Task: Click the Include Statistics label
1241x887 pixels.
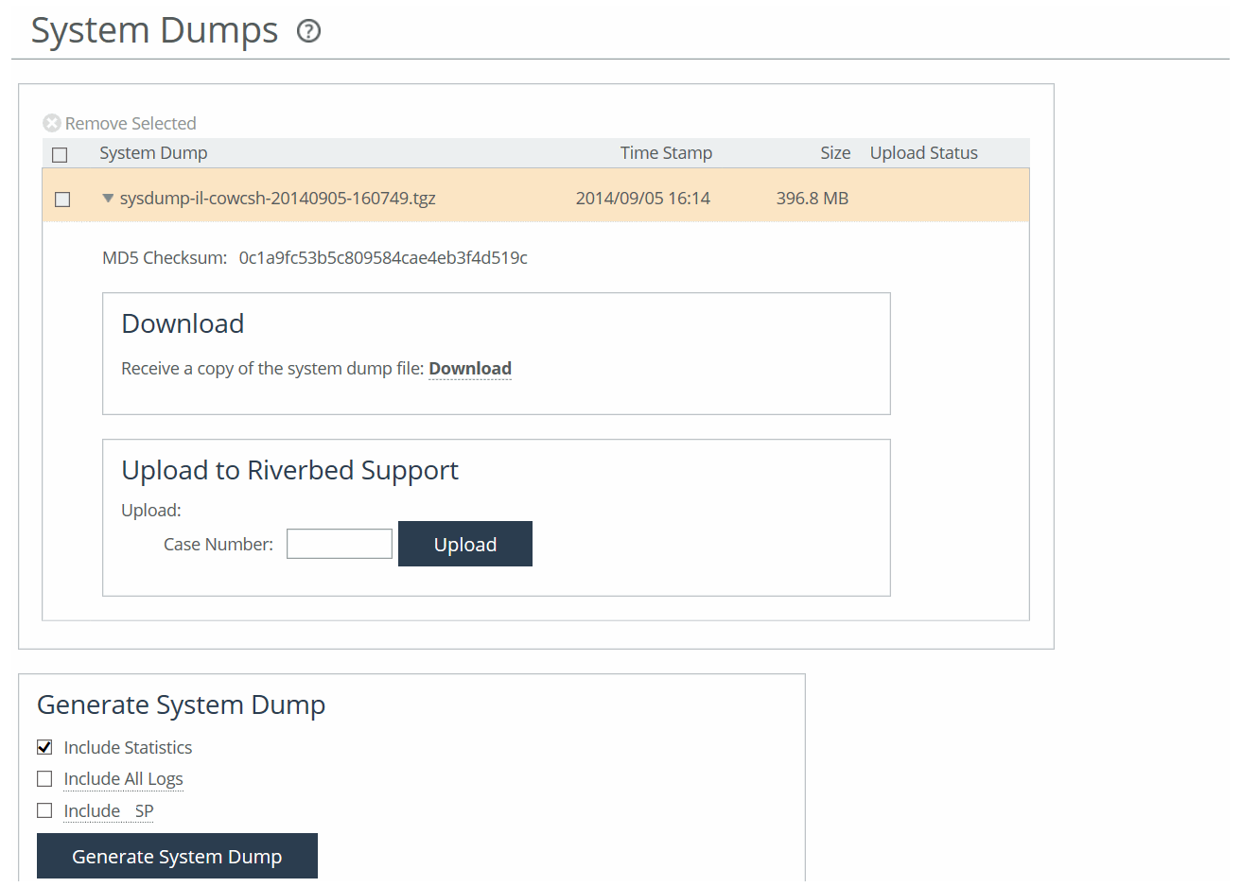Action: click(x=128, y=747)
